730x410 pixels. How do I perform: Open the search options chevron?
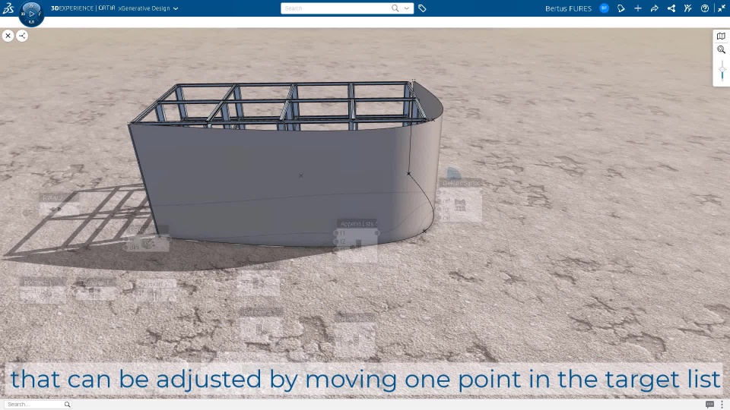[x=407, y=8]
